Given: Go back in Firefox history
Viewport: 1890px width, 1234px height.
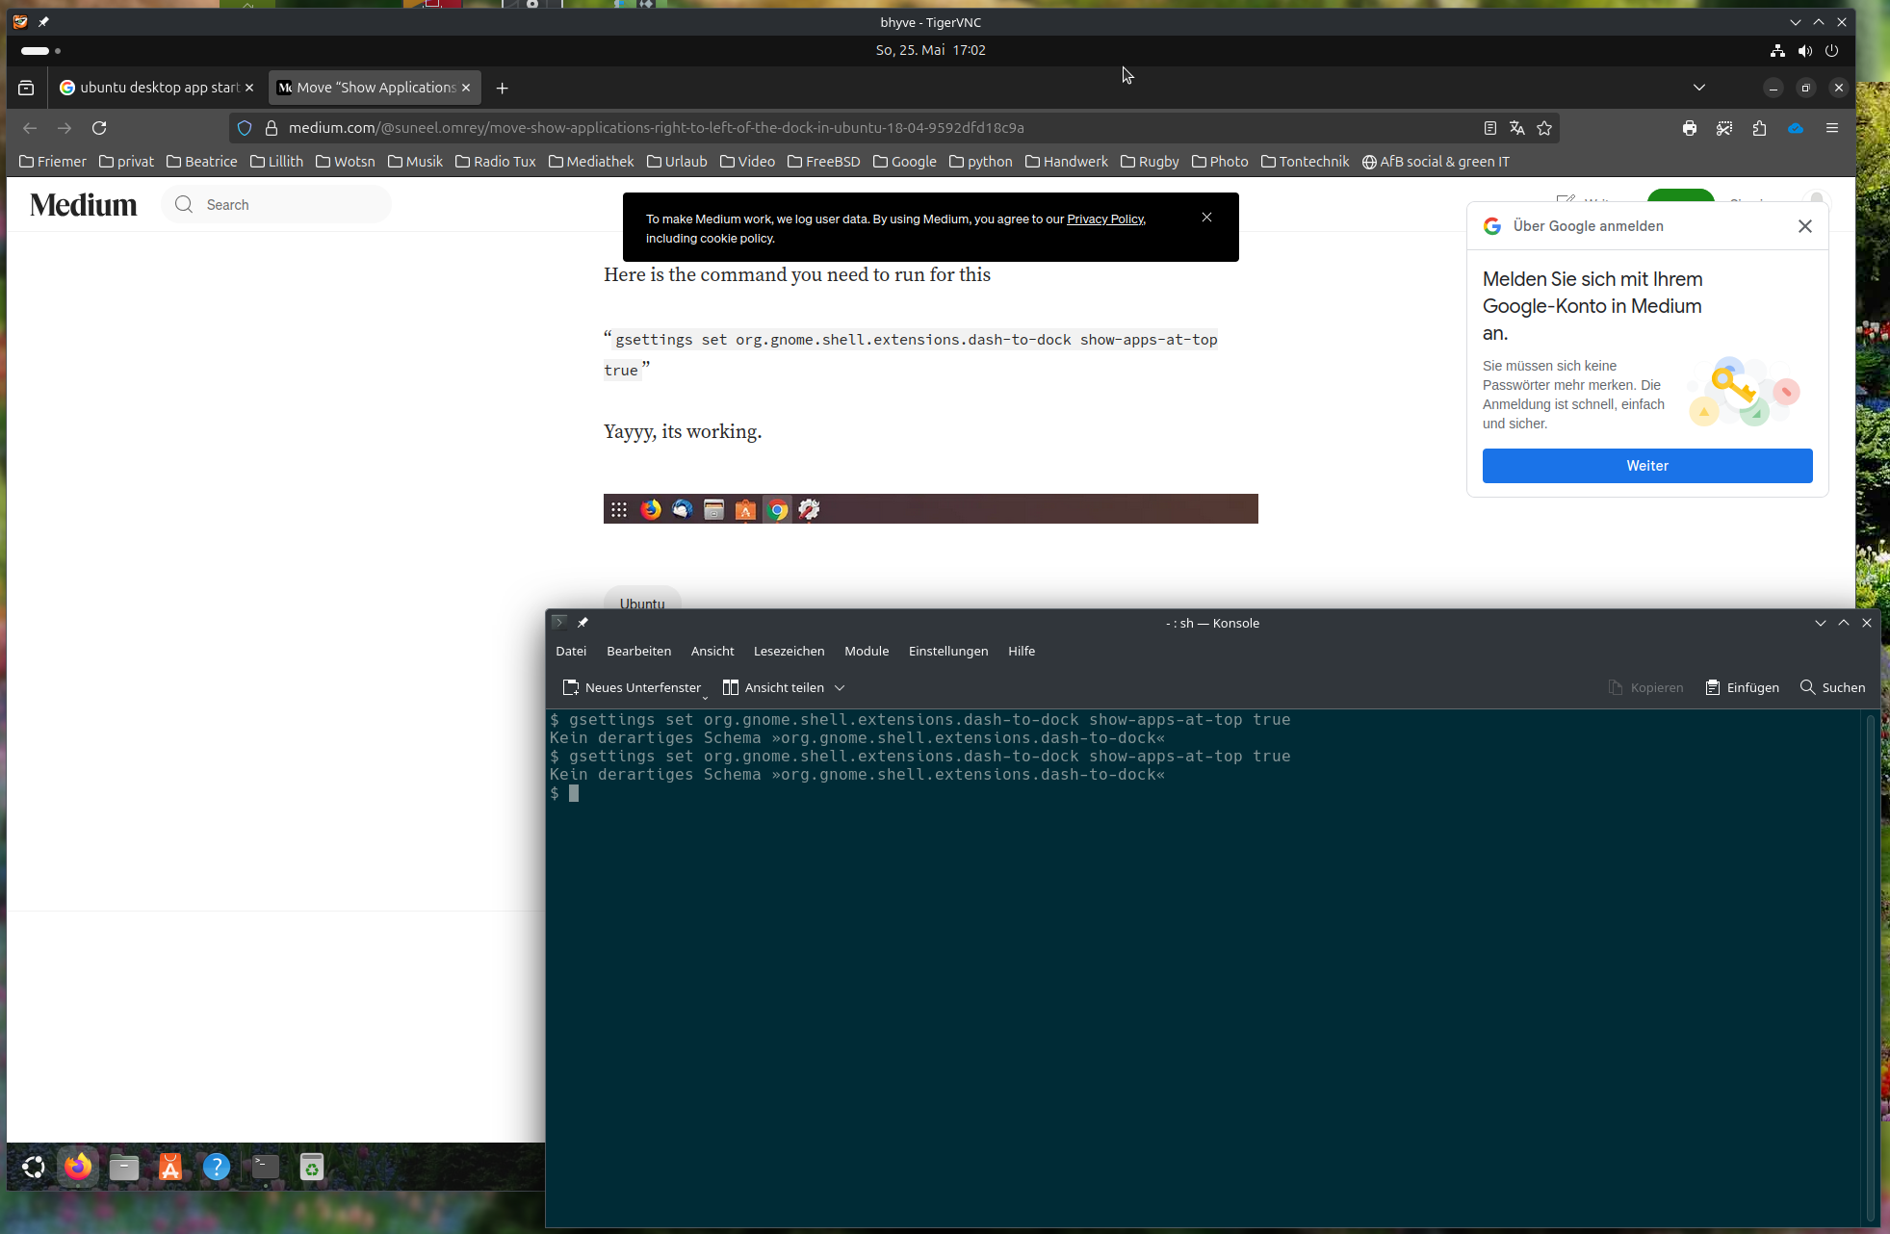Looking at the screenshot, I should click(30, 128).
